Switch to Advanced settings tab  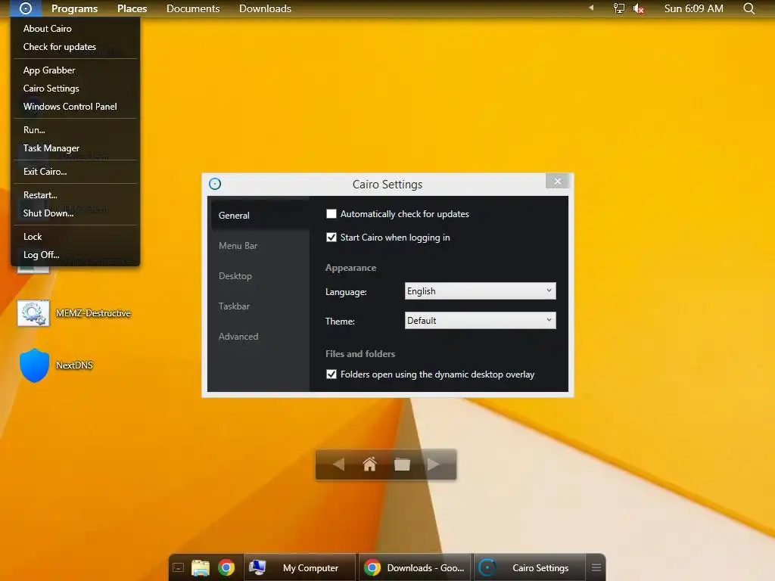[x=260, y=337]
